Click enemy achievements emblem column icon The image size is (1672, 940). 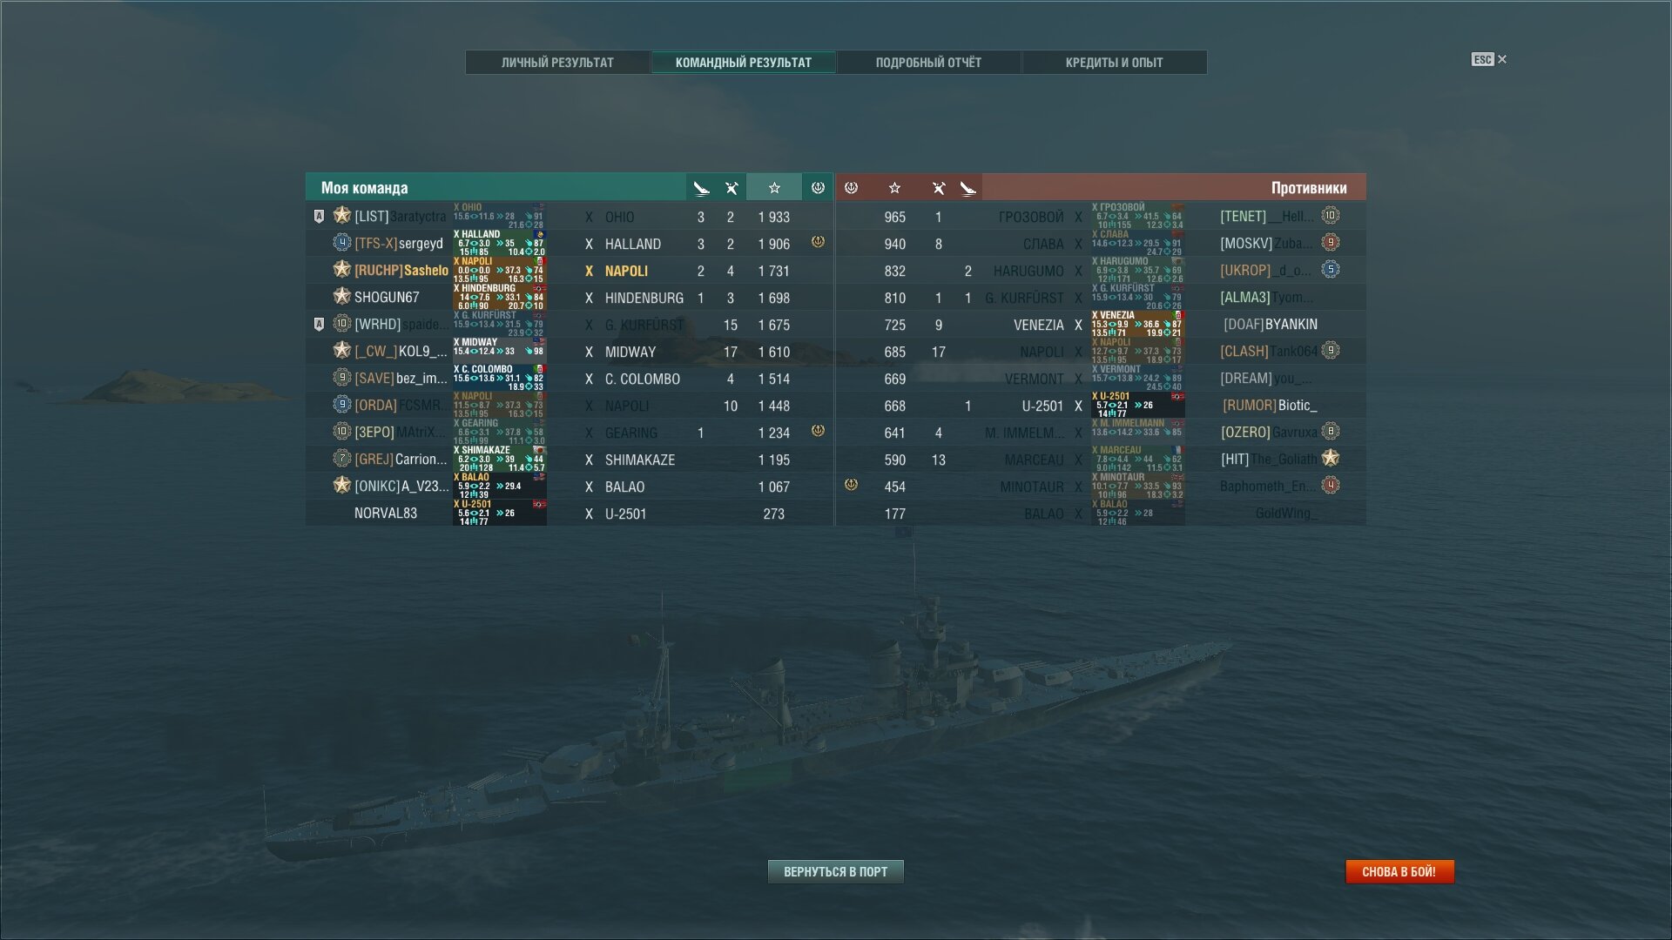coord(852,188)
